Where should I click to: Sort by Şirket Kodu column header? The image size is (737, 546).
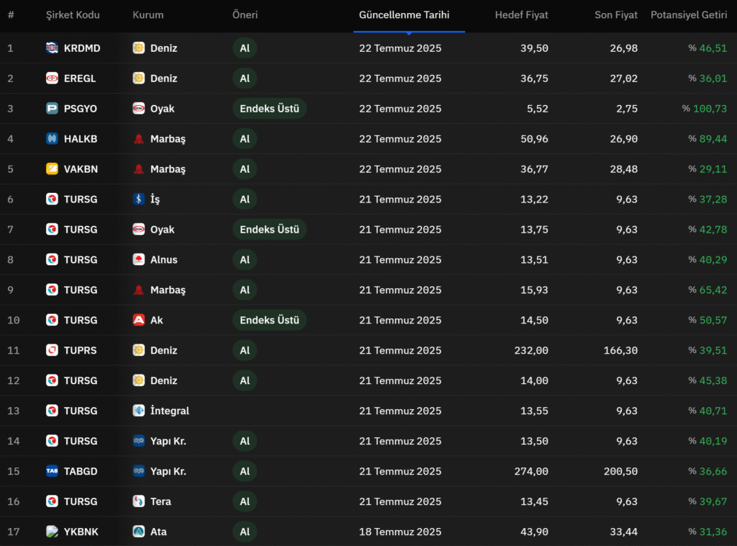[x=73, y=15]
